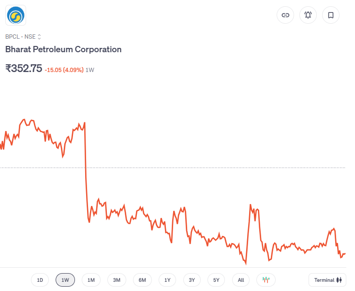355x291 pixels.
Task: Select the 1W time range
Action: pos(65,280)
